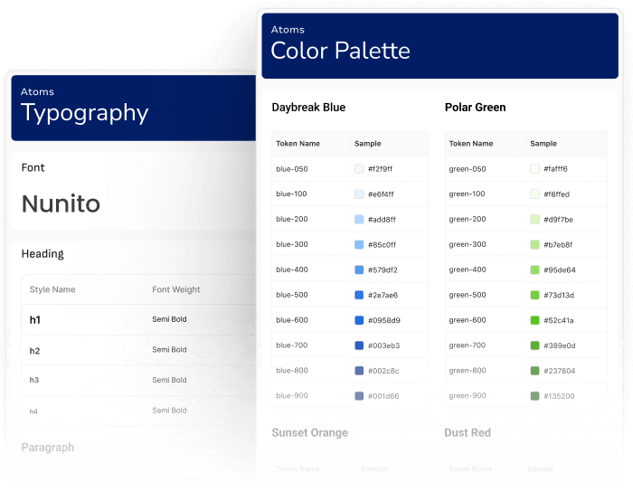633x492 pixels.
Task: Click hex value '#237804'
Action: tap(560, 371)
